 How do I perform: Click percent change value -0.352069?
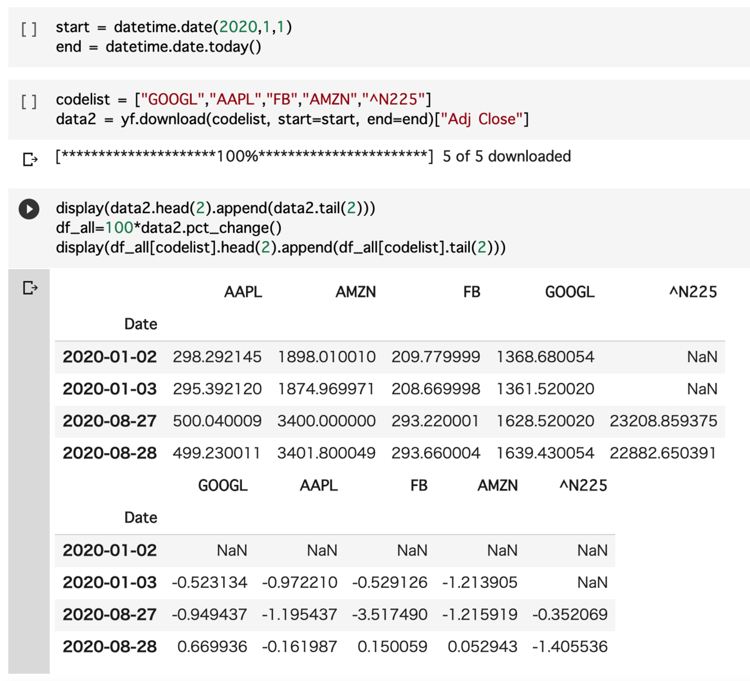(x=570, y=615)
